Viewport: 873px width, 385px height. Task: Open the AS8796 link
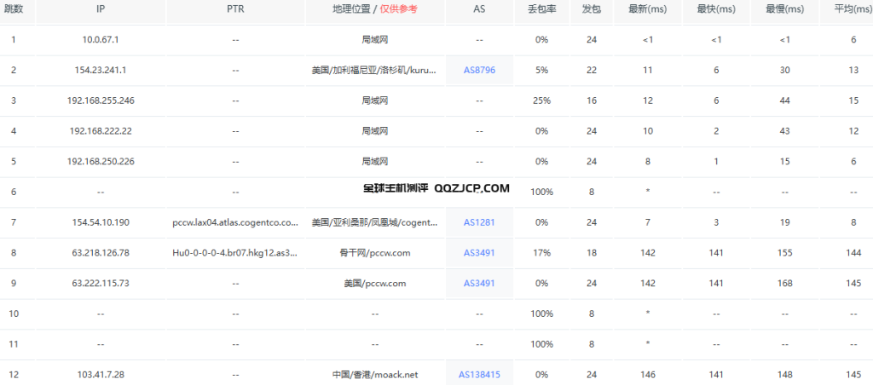(x=479, y=70)
